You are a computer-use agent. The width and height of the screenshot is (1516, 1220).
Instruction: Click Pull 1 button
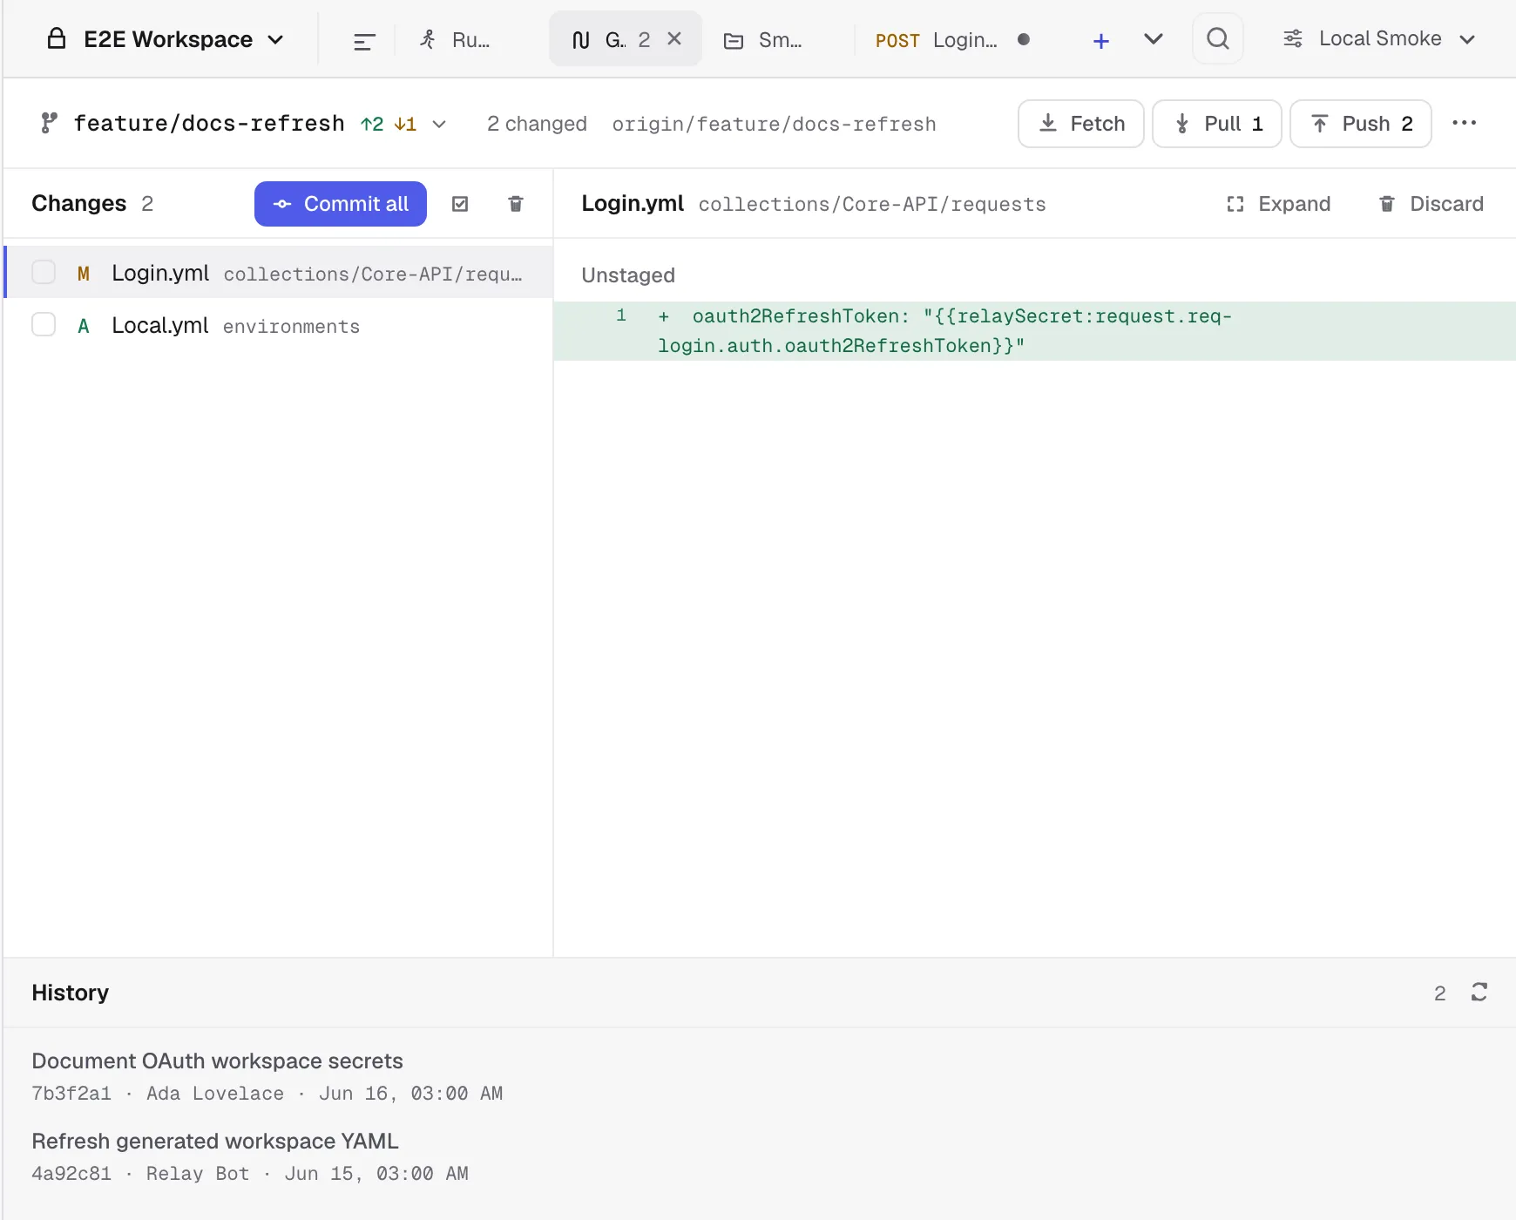1217,124
